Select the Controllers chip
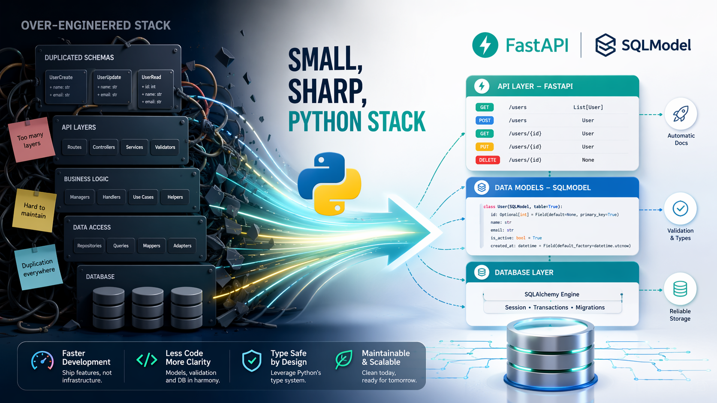The height and width of the screenshot is (403, 717). tap(104, 147)
